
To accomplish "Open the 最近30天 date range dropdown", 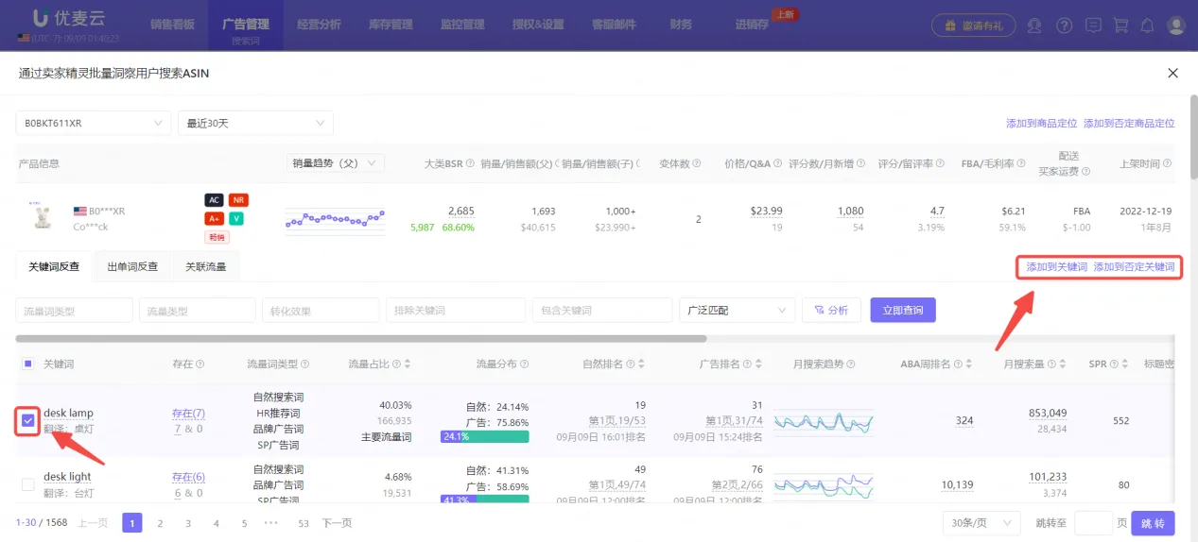I will (x=255, y=123).
